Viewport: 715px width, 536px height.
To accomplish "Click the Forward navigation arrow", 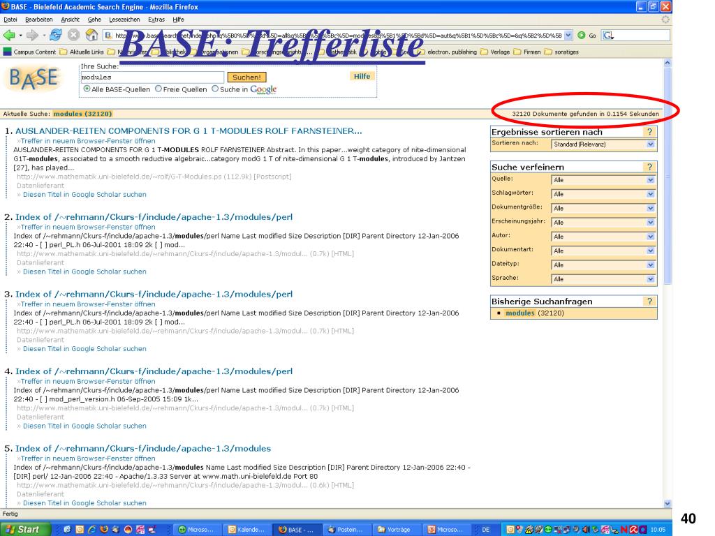I will click(32, 35).
